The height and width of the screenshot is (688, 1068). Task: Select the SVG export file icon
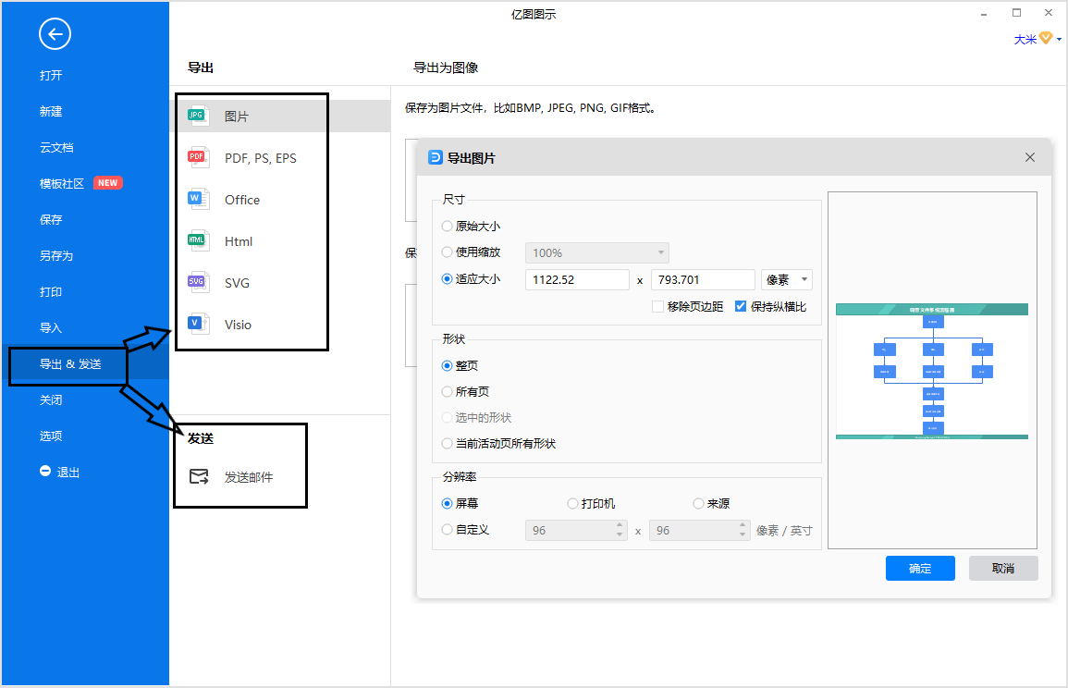click(x=198, y=282)
